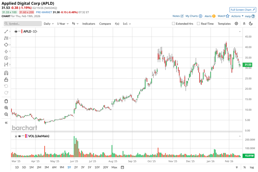The image size is (258, 172).
Task: Switch to dark mode via moon icon
Action: pyautogui.click(x=251, y=24)
